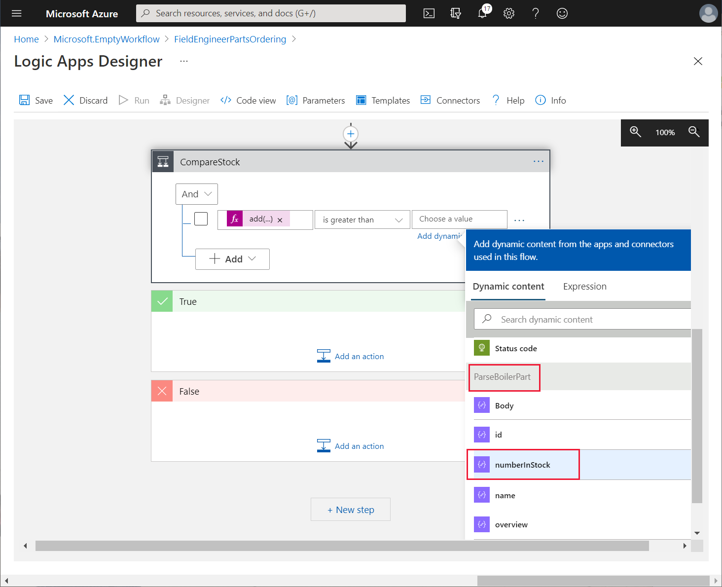Insert the Body dynamic content token
This screenshot has height=587, width=722.
582,405
